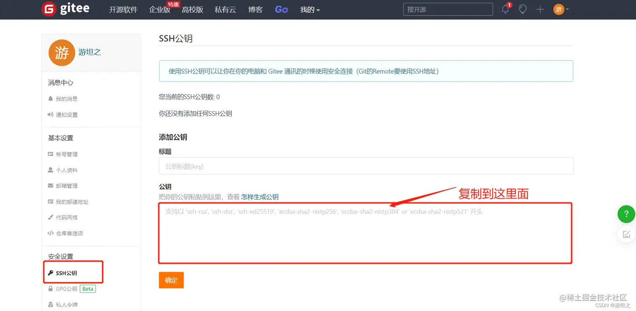Open 高校版 in top navigation
Viewport: 636px width, 311px height.
coord(193,9)
